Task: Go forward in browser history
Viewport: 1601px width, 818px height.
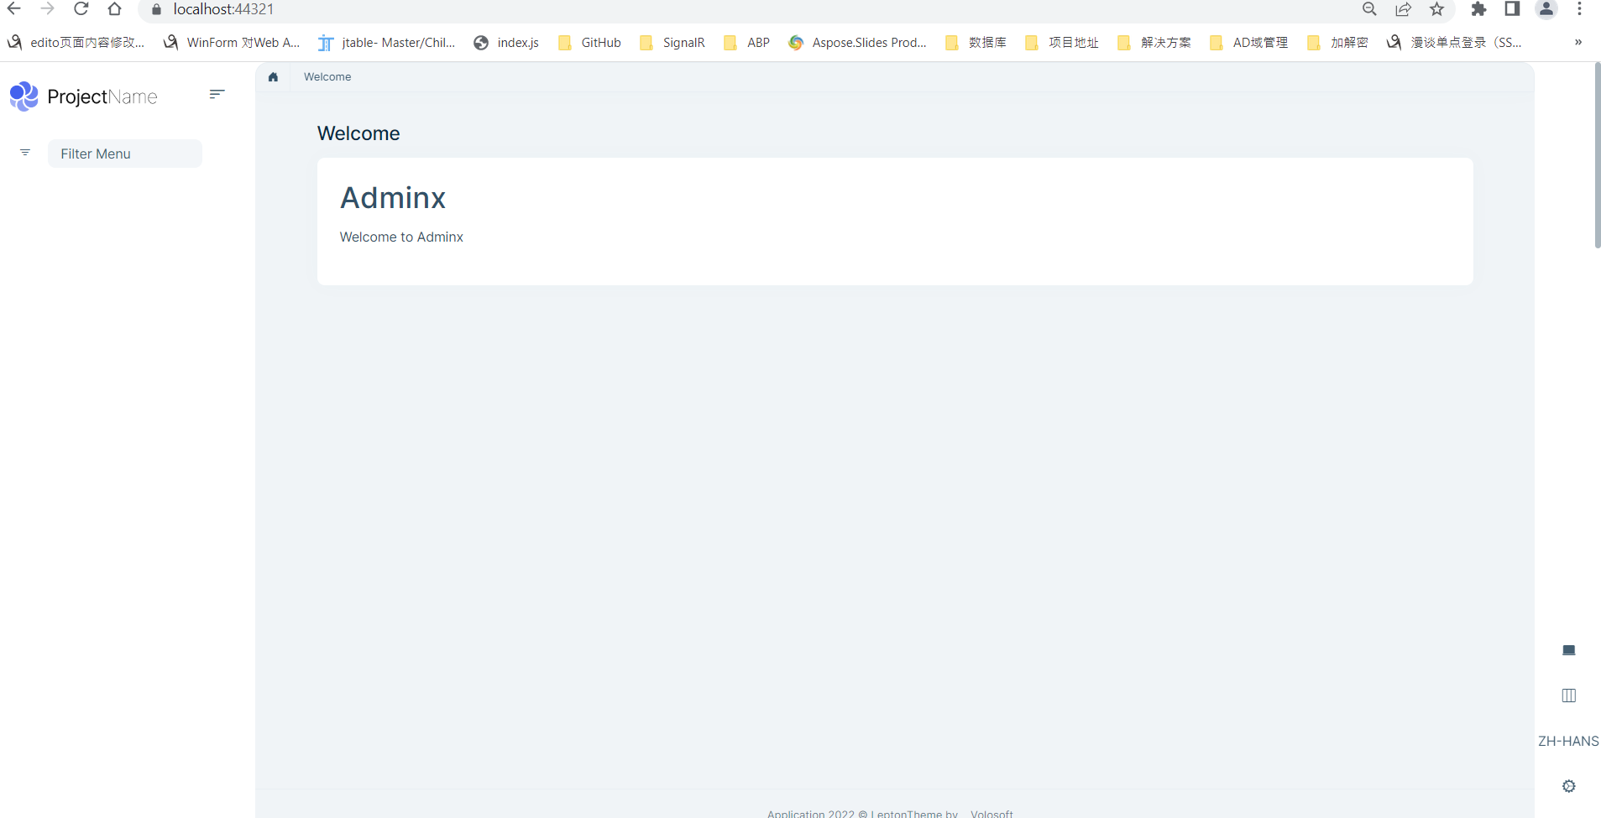Action: click(48, 9)
